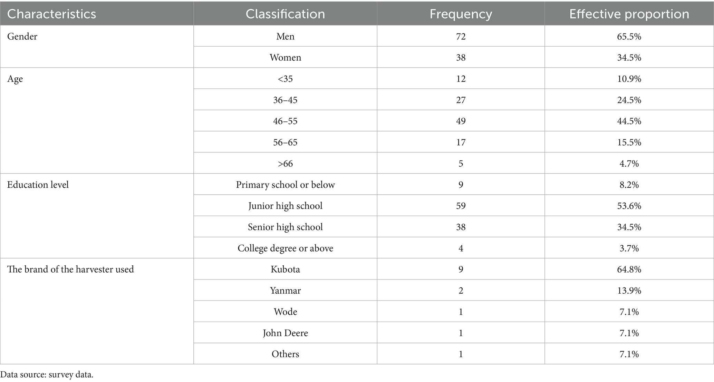Click the 'Data source: survey data.' footnote
The image size is (714, 382).
point(47,375)
